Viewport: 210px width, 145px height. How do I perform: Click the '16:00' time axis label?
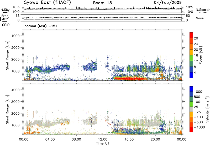click(129, 140)
